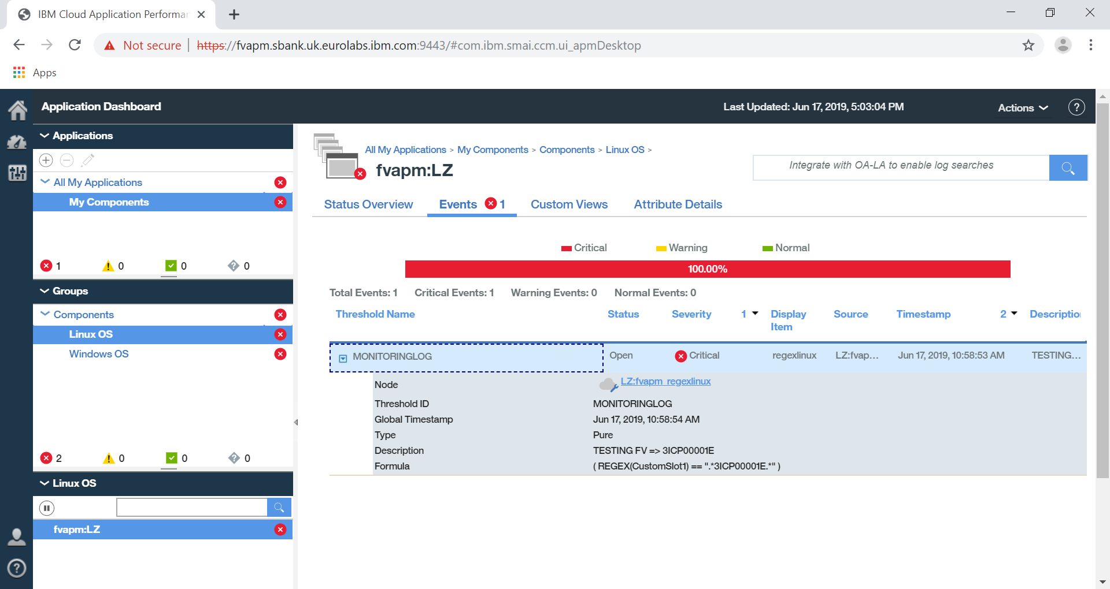Sort by Threshold Name column header
The width and height of the screenshot is (1110, 589).
(375, 314)
